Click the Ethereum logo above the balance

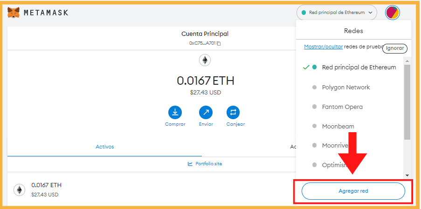(205, 61)
